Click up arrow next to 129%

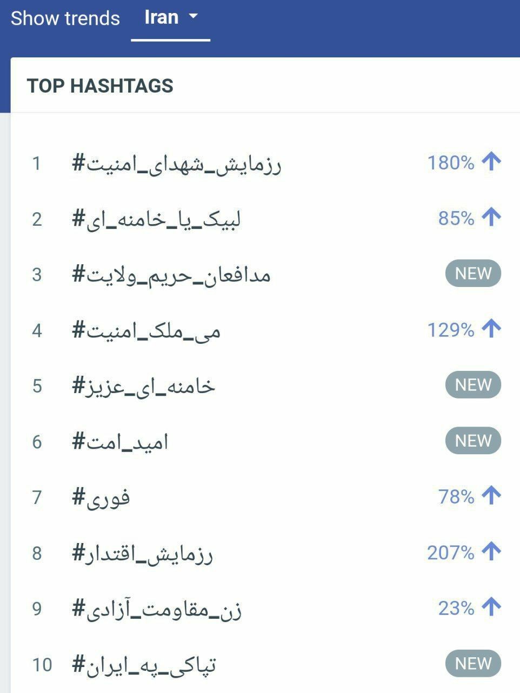coord(491,329)
